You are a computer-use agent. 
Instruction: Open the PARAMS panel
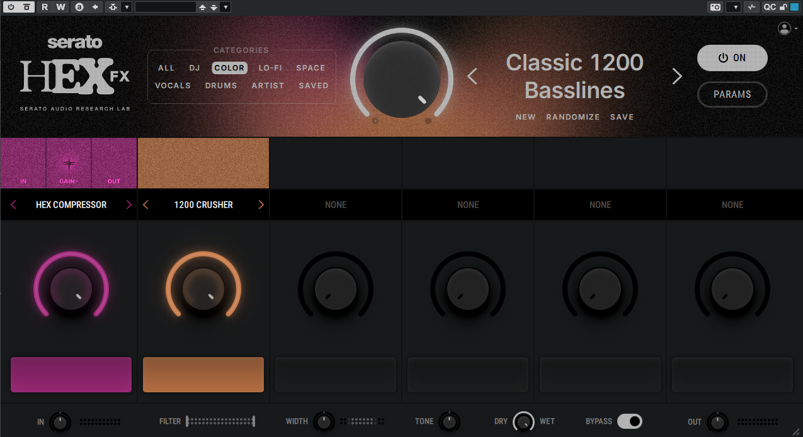732,94
